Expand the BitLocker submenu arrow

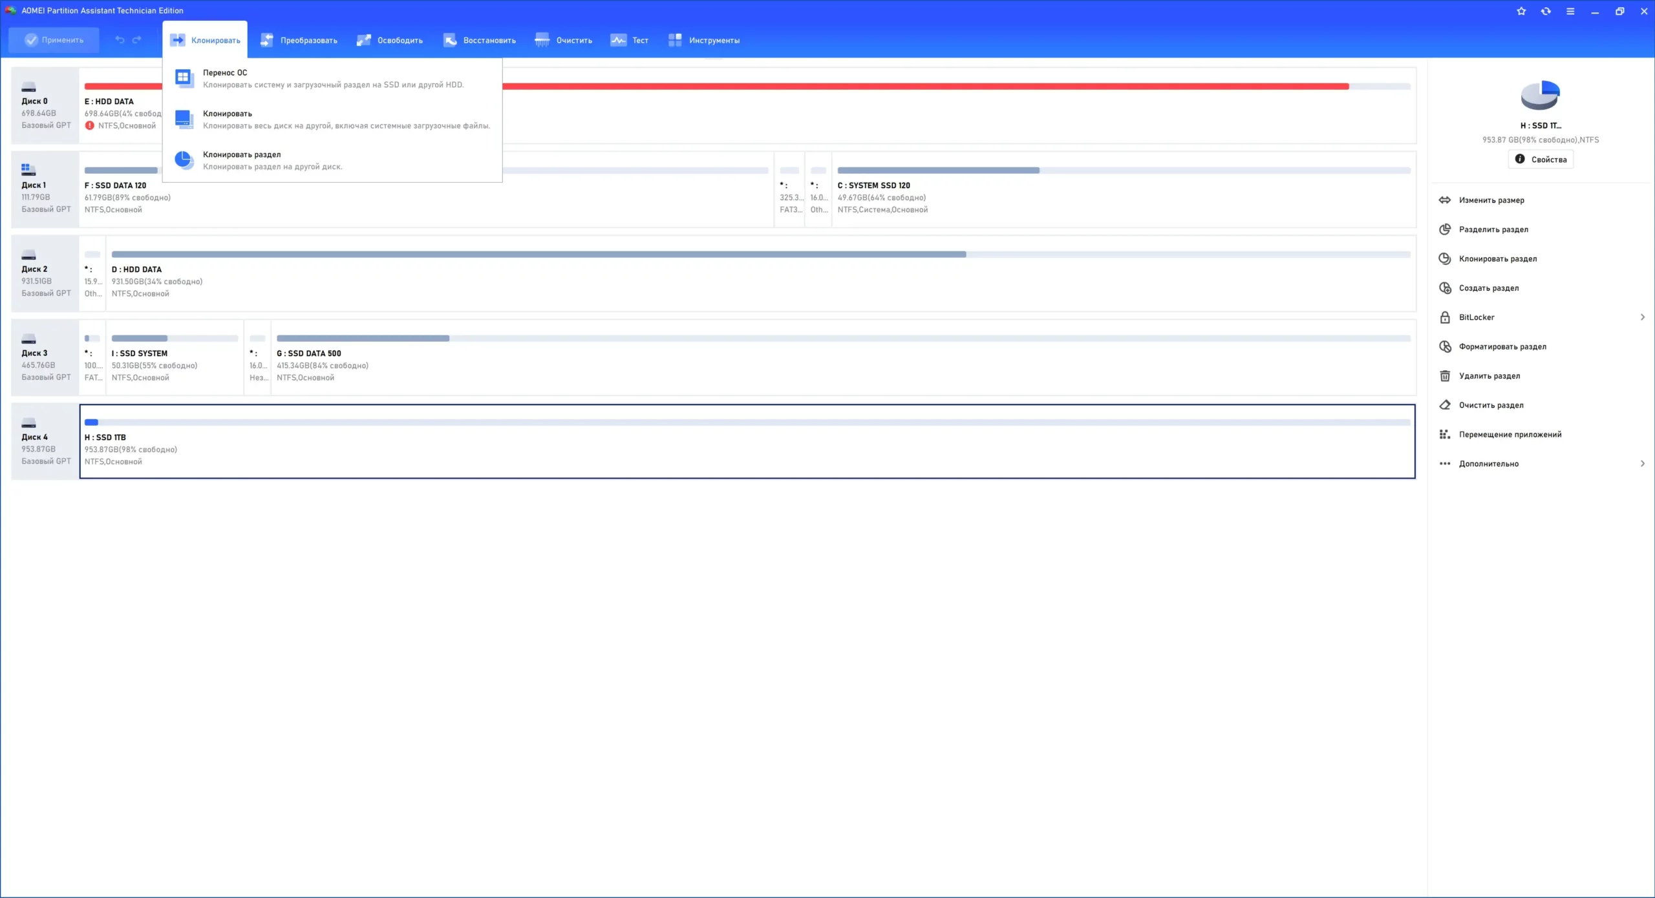pos(1642,317)
